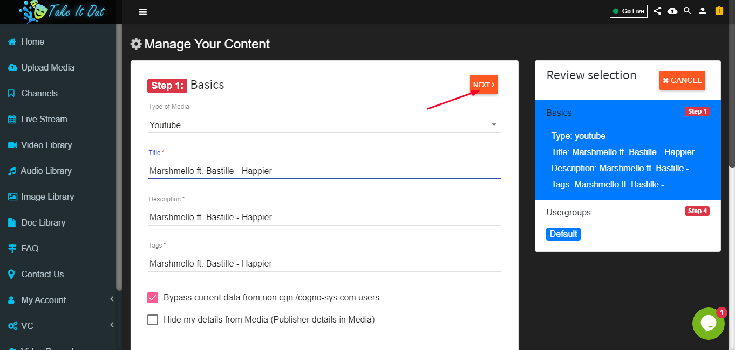735x350 pixels.
Task: Uncheck Bypass current data checkbox
Action: click(x=153, y=297)
